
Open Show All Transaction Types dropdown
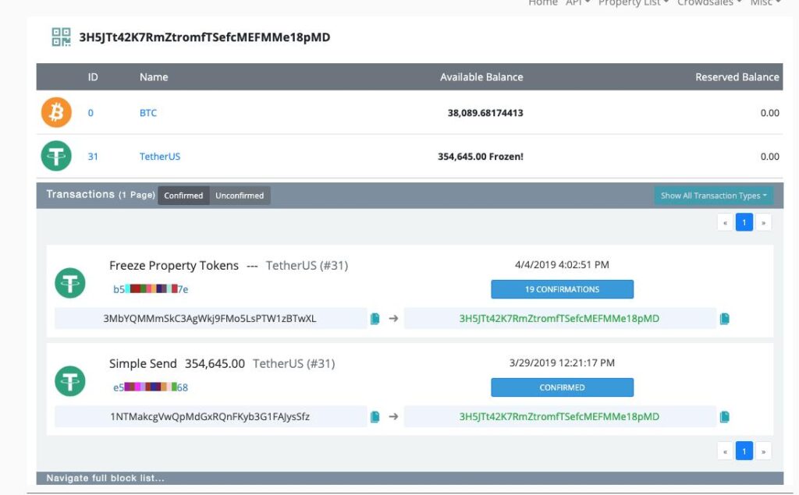(713, 196)
